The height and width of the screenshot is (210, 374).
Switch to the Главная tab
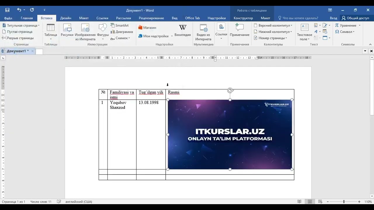27,18
